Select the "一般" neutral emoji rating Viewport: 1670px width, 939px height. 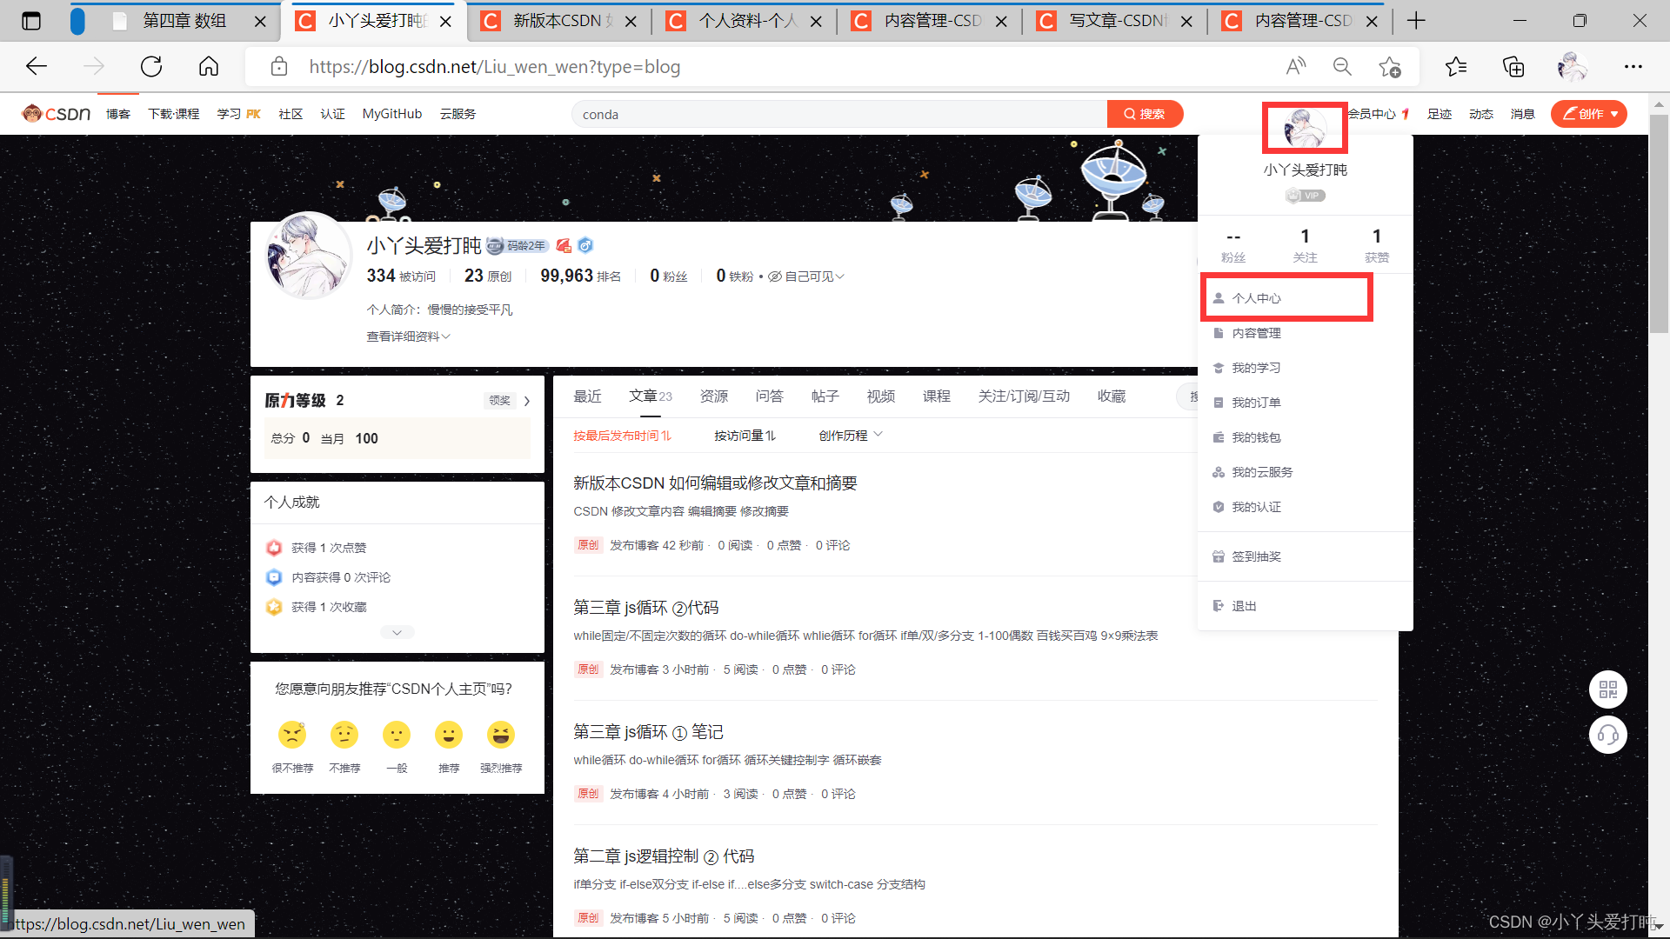[397, 736]
